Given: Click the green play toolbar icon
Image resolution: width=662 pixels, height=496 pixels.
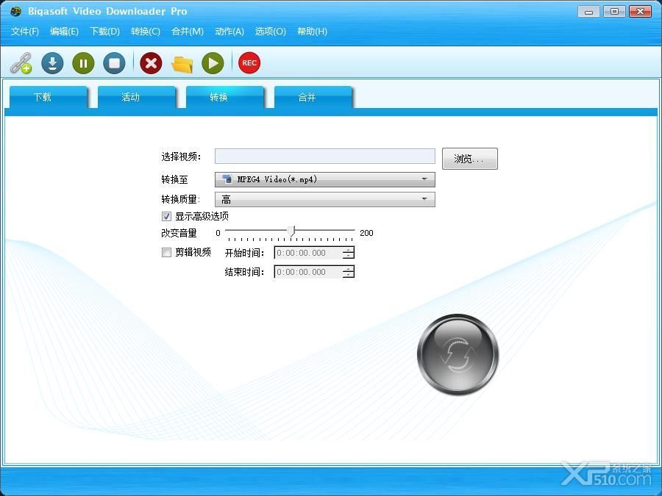Looking at the screenshot, I should coord(213,63).
